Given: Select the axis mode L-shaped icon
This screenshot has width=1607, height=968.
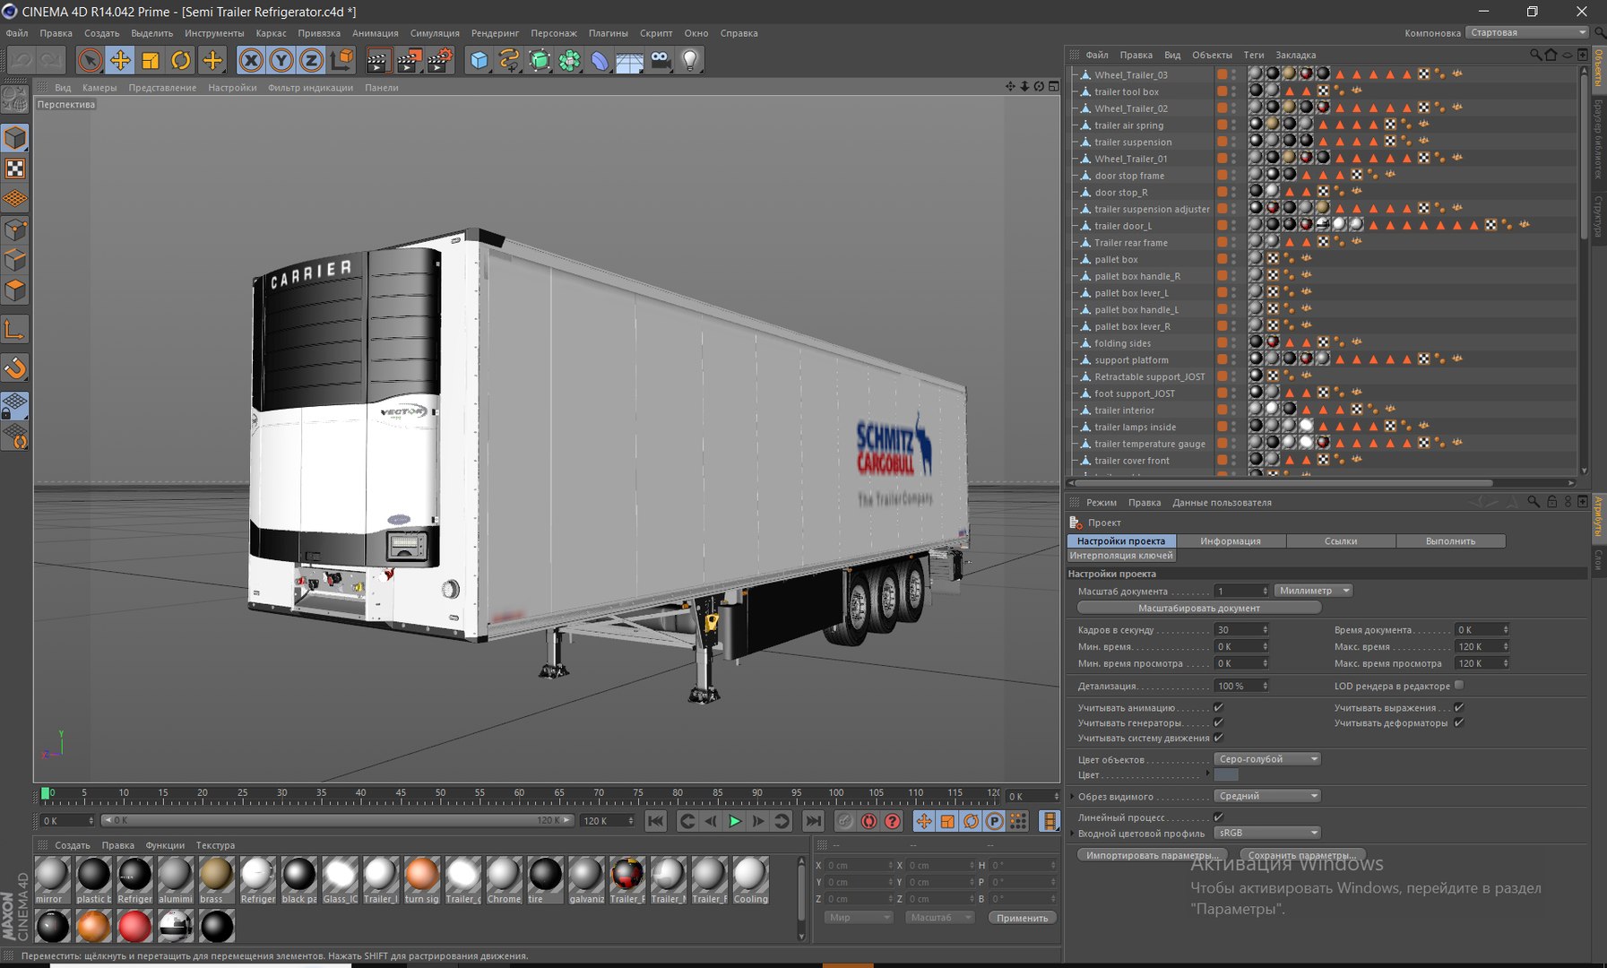Looking at the screenshot, I should [15, 330].
